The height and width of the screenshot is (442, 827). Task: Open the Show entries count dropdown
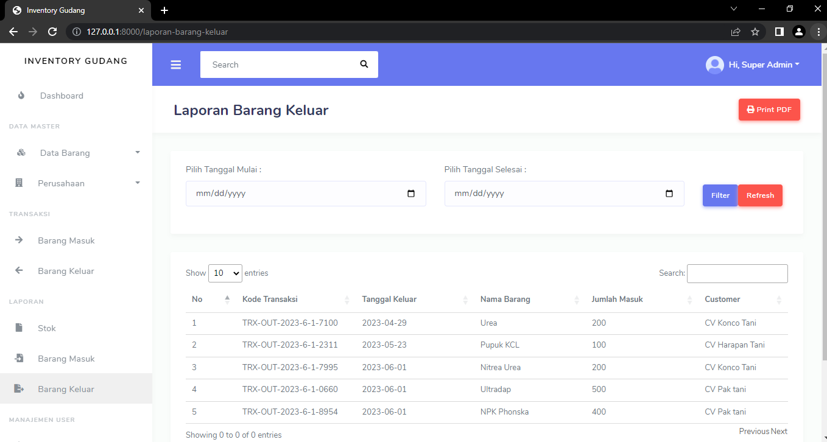225,273
